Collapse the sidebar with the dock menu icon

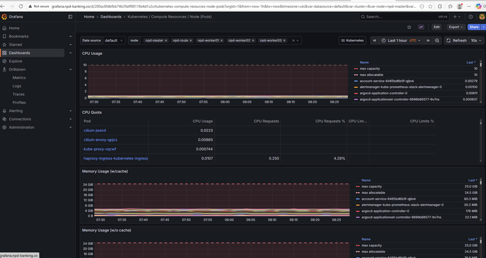pos(70,16)
